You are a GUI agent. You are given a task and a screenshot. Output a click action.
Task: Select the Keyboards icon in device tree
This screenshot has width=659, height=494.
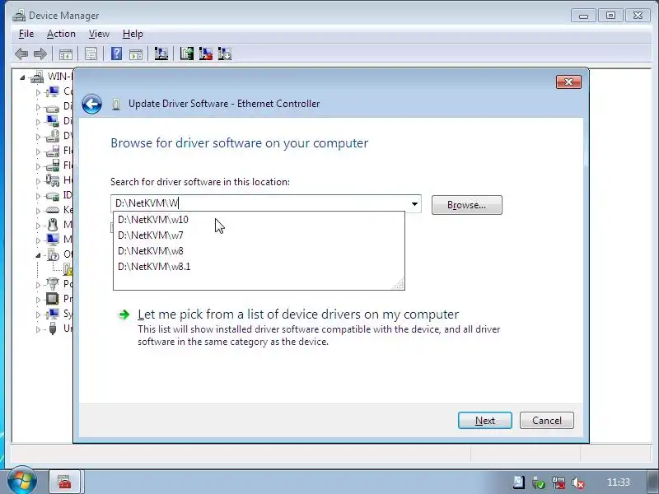click(x=53, y=210)
